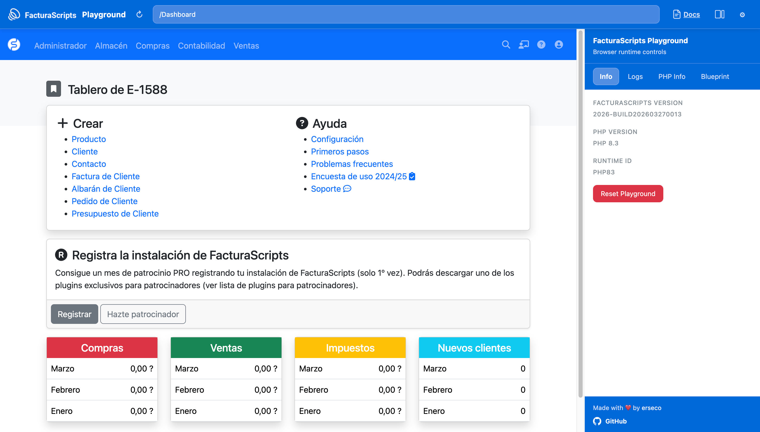Click the clipboard check icon after Encuesta

click(x=412, y=176)
